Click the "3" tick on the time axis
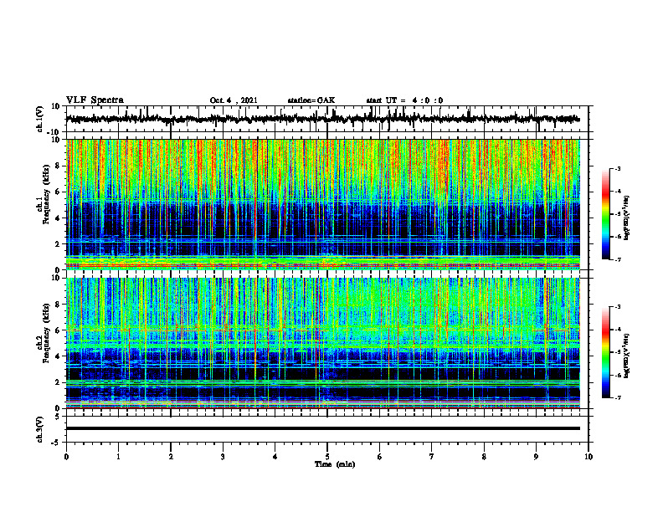The image size is (663, 512). point(223,457)
